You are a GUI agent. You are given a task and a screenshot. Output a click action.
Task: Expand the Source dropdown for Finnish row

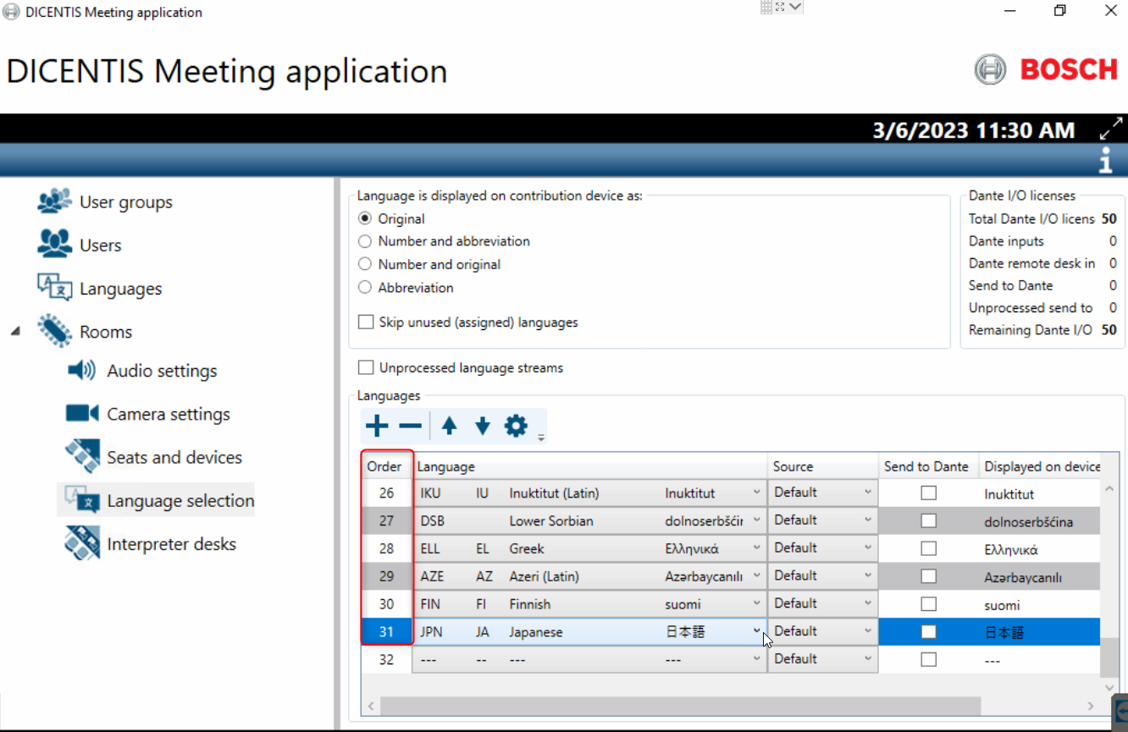[x=868, y=604]
